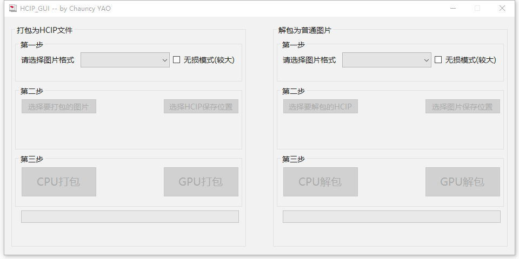Click the packing progress bar on the left
This screenshot has width=519, height=259.
pyautogui.click(x=130, y=217)
